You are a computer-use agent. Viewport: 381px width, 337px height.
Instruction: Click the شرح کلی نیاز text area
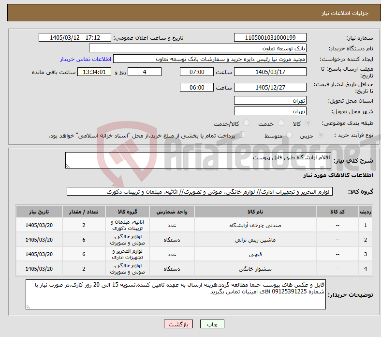point(198,160)
